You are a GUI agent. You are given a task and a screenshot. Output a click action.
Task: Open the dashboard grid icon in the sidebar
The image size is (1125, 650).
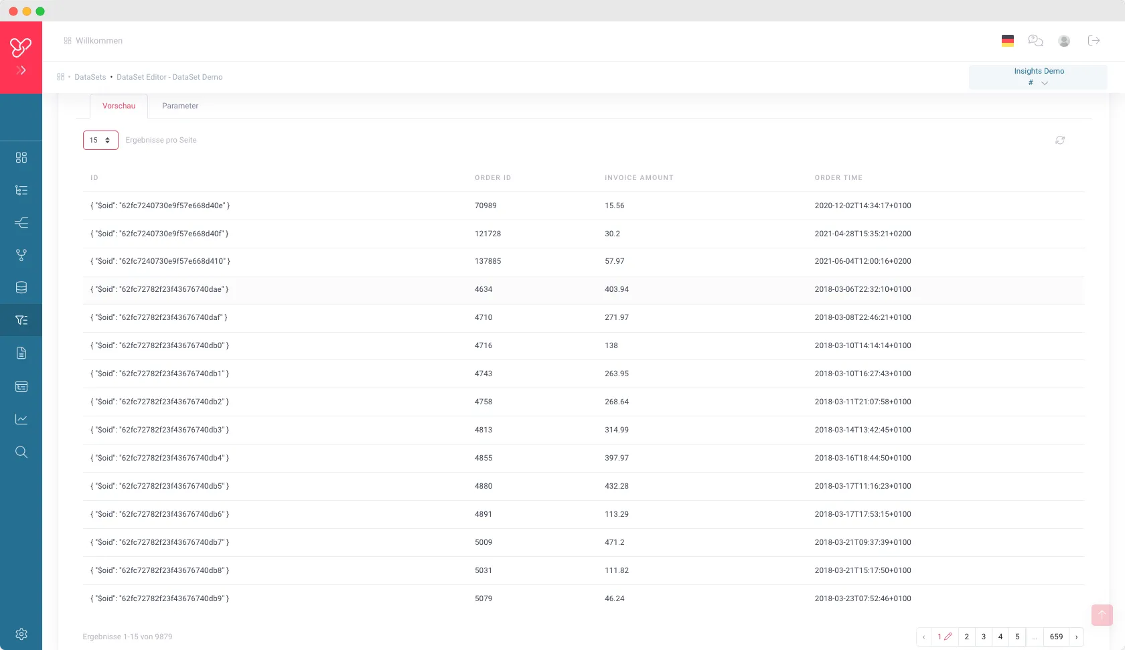[21, 157]
